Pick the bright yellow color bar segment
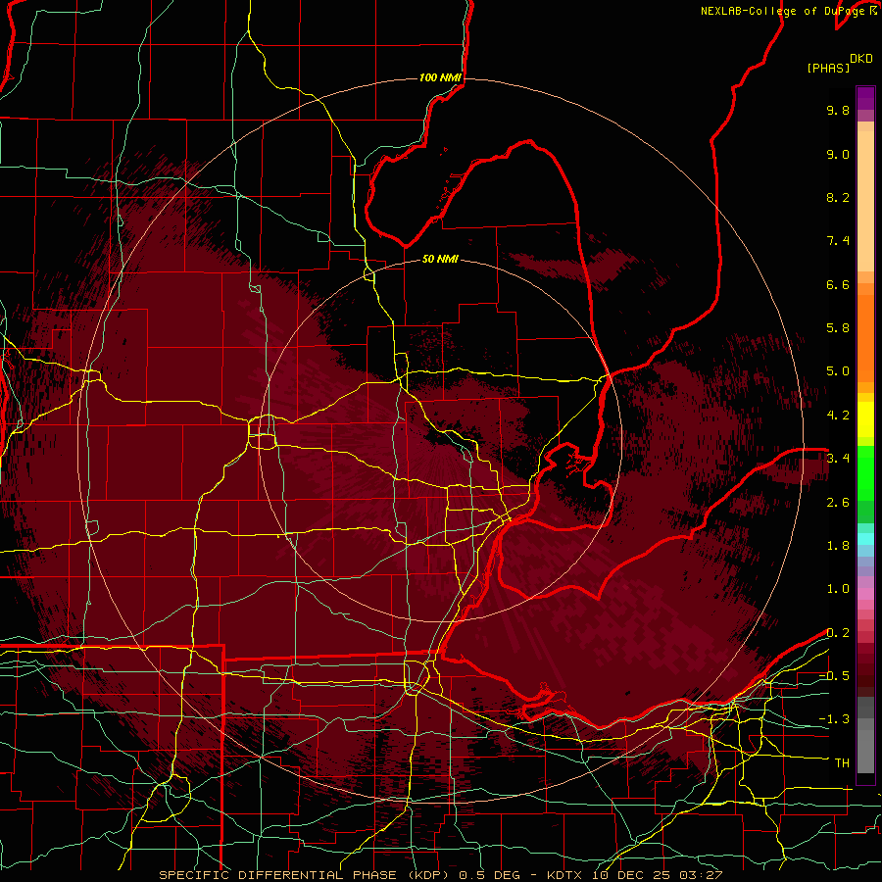Viewport: 882px width, 882px height. (x=865, y=419)
